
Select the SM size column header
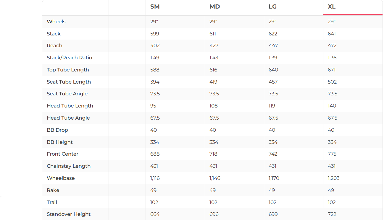155,7
